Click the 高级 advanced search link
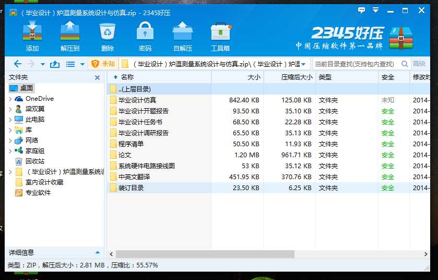Screen dimensions: 438x280 (x=419, y=64)
